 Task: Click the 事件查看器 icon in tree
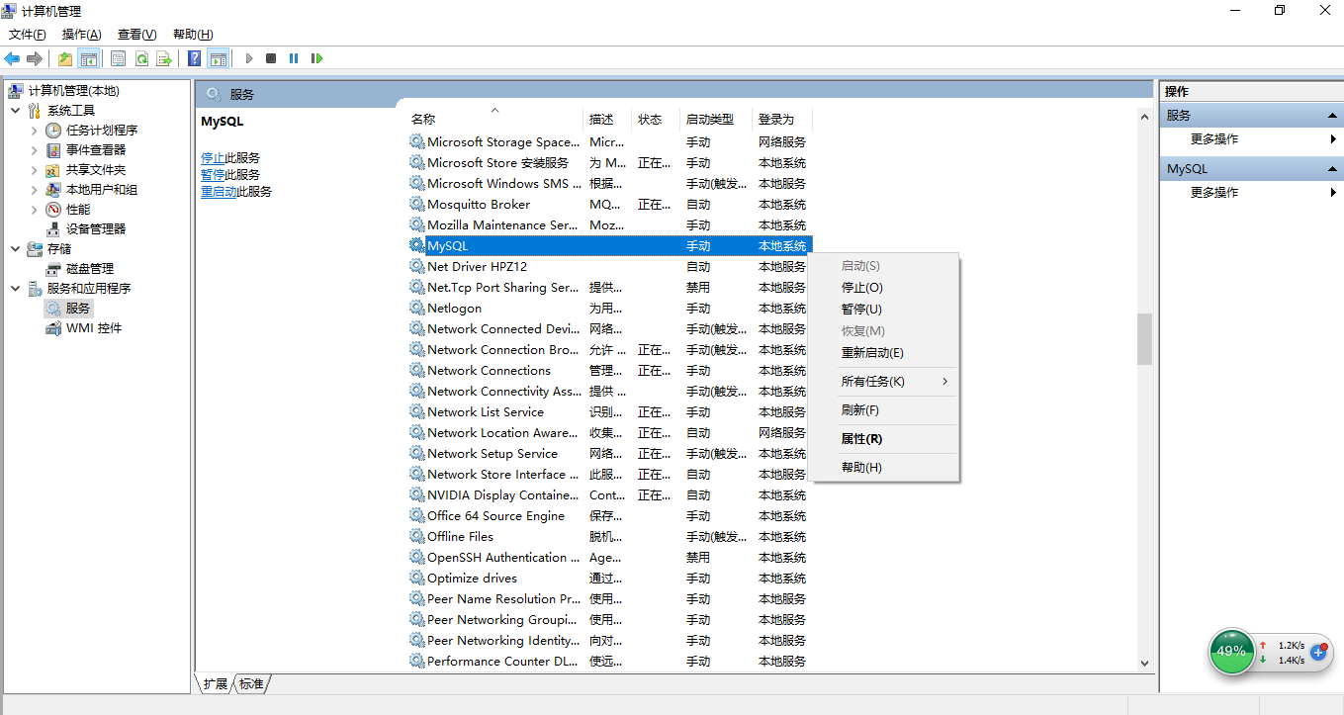53,150
